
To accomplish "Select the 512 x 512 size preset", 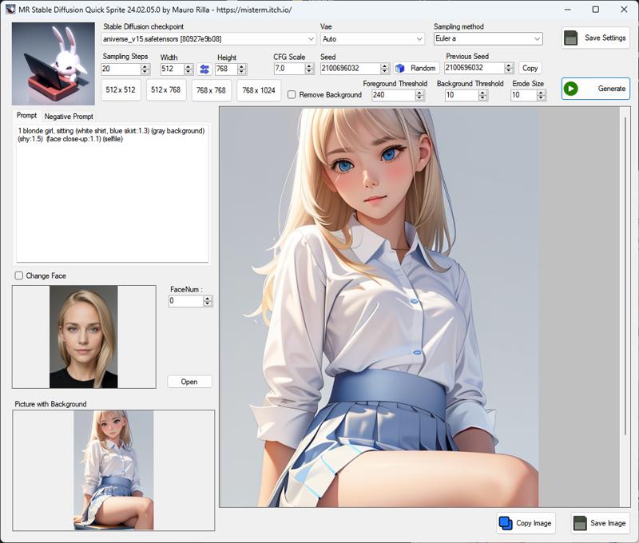I will click(121, 90).
